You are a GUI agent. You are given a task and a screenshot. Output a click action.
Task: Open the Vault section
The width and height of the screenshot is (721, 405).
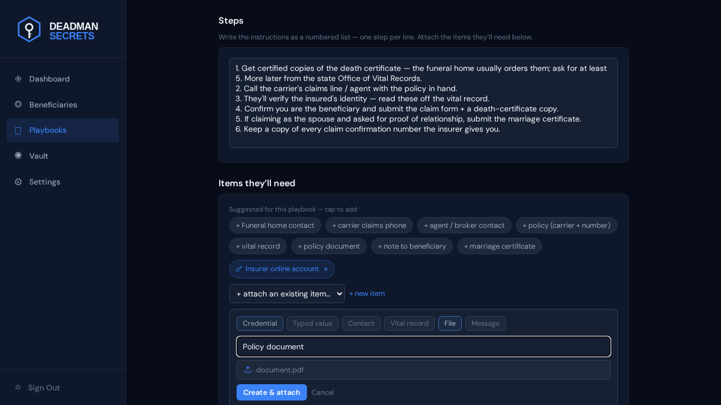point(63,156)
